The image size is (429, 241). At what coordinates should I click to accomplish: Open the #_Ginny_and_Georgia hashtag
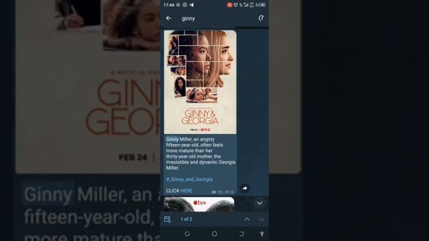[x=189, y=179]
